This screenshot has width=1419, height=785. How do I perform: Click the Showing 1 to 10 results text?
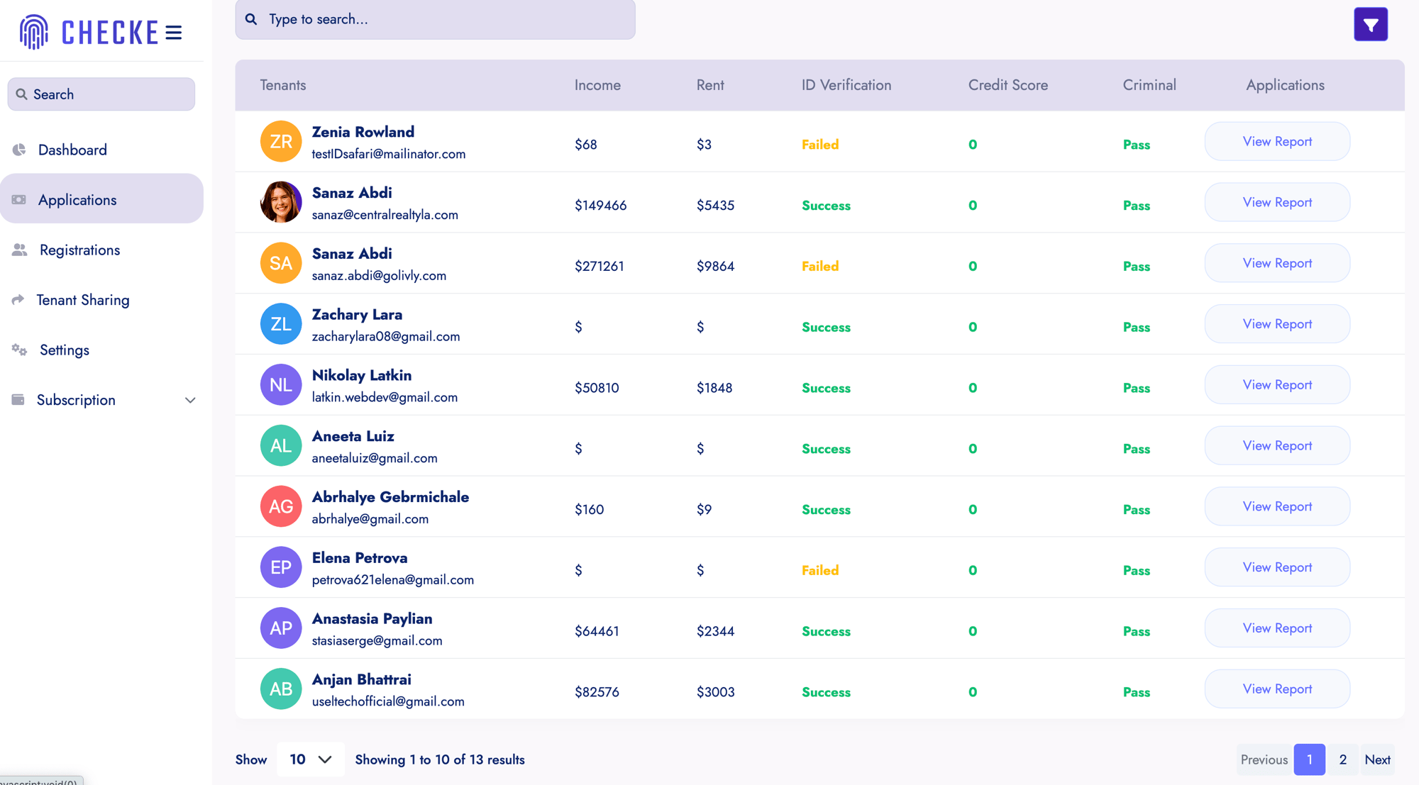[x=440, y=759]
